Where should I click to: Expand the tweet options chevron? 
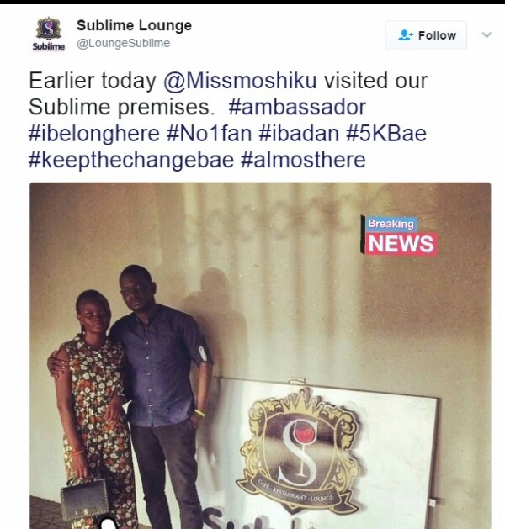(486, 34)
